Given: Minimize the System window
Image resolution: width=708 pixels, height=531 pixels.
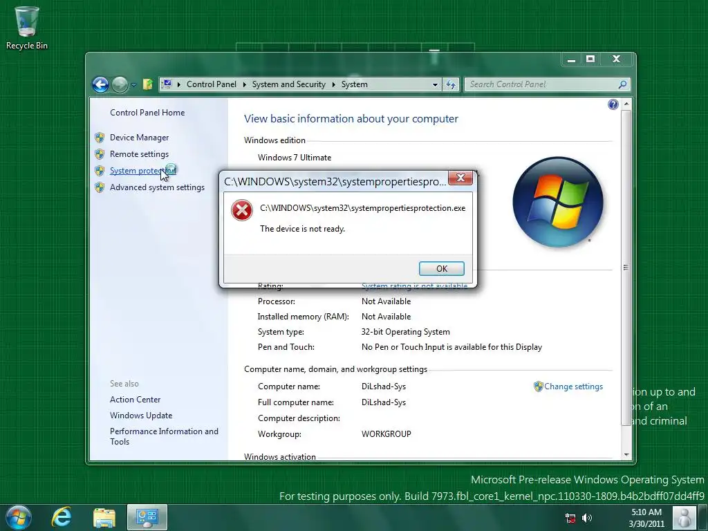Looking at the screenshot, I should [571, 59].
